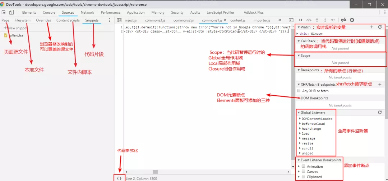
Task: Add XHR/fetch breakpoint plus icon
Action: coord(380,85)
